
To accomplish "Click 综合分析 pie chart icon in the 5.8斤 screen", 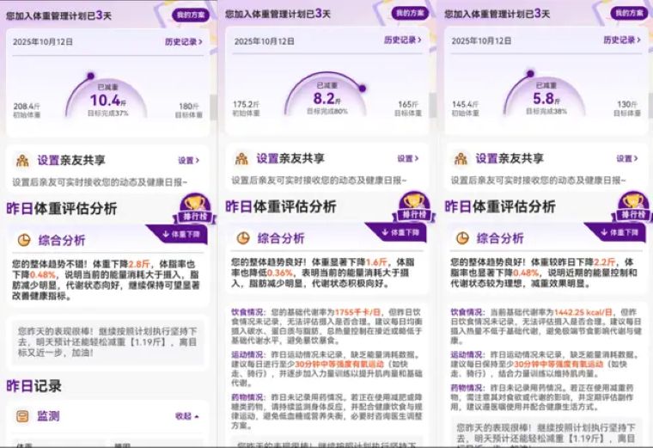I will 461,238.
